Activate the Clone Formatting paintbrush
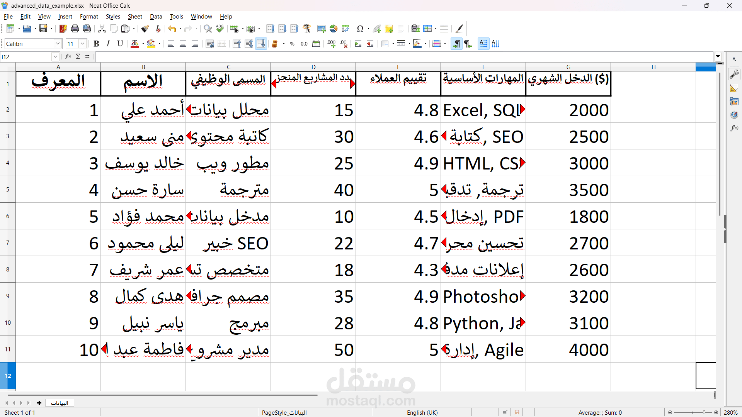 (x=145, y=29)
